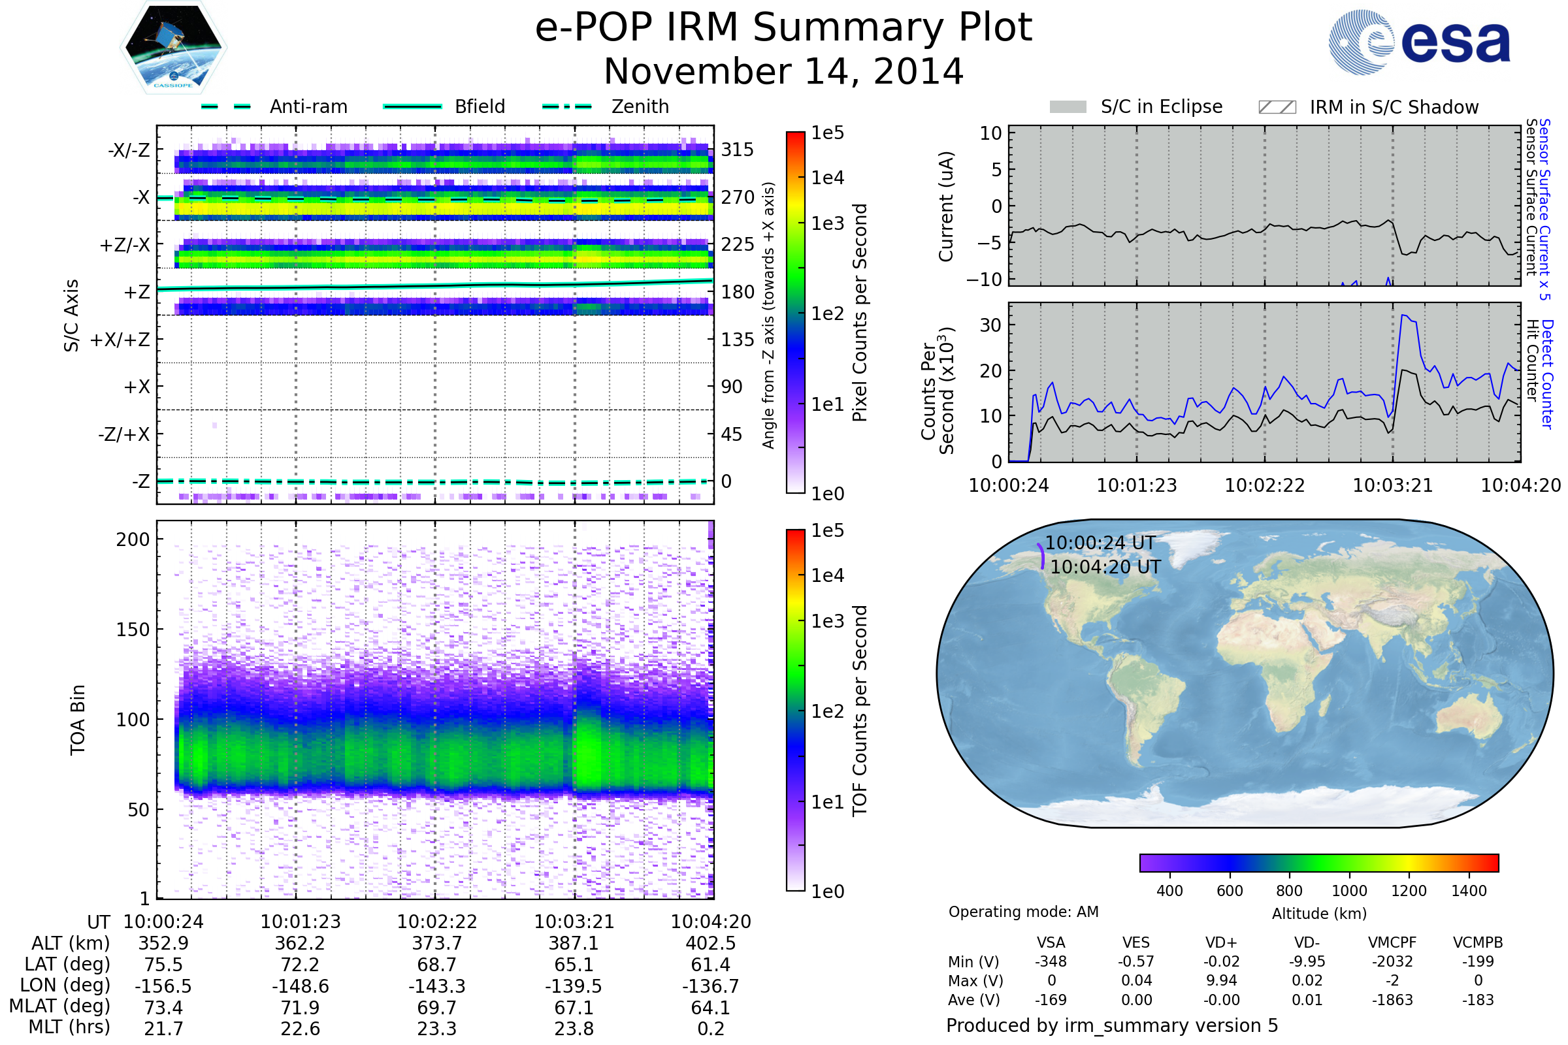Viewport: 1568px width, 1045px height.
Task: Click the Zenith dash-dot legend line
Action: [x=566, y=106]
